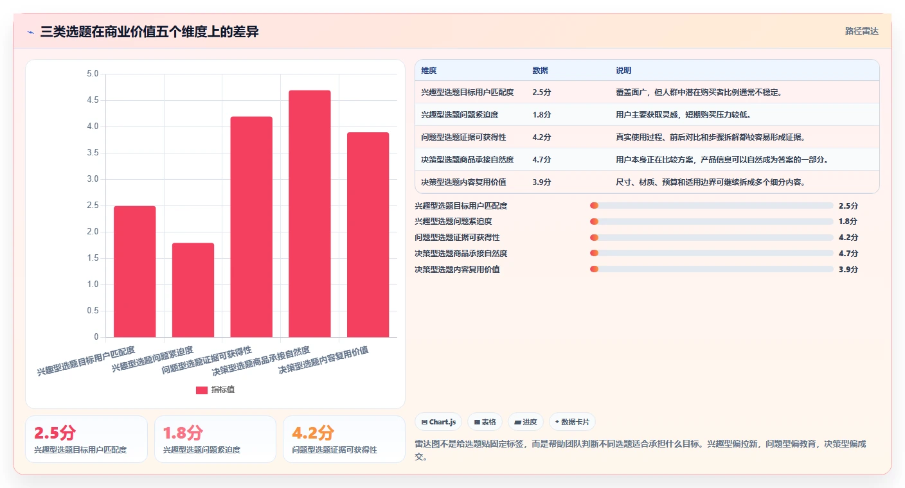Click the 3.9 bar for 决策型选题内容复用价值
Viewport: 905px width, 488px height.
click(368, 234)
